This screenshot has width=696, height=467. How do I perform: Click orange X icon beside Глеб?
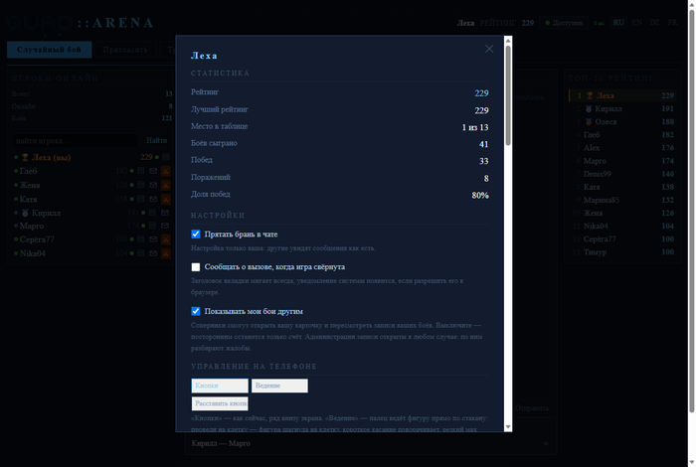(166, 171)
